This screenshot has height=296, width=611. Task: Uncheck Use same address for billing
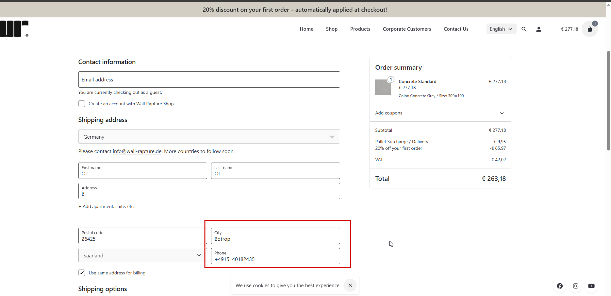coord(82,273)
